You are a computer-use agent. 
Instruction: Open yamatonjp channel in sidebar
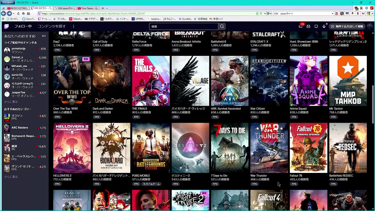tap(25, 50)
